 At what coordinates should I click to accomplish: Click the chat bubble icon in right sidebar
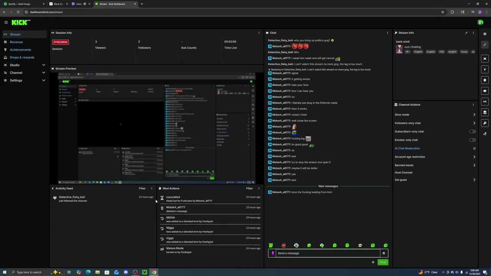(x=485, y=91)
